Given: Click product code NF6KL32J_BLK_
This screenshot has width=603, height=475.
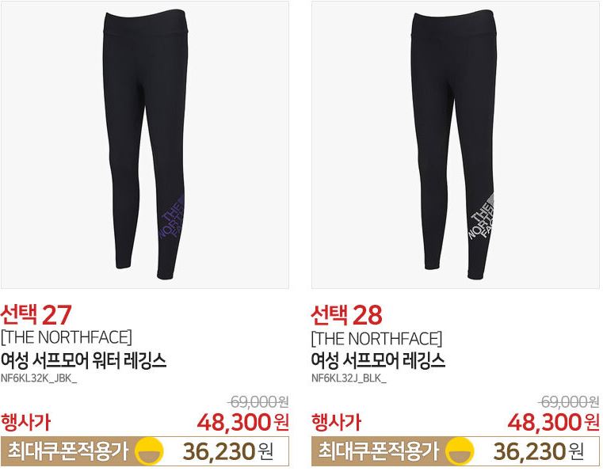Looking at the screenshot, I should [x=349, y=378].
